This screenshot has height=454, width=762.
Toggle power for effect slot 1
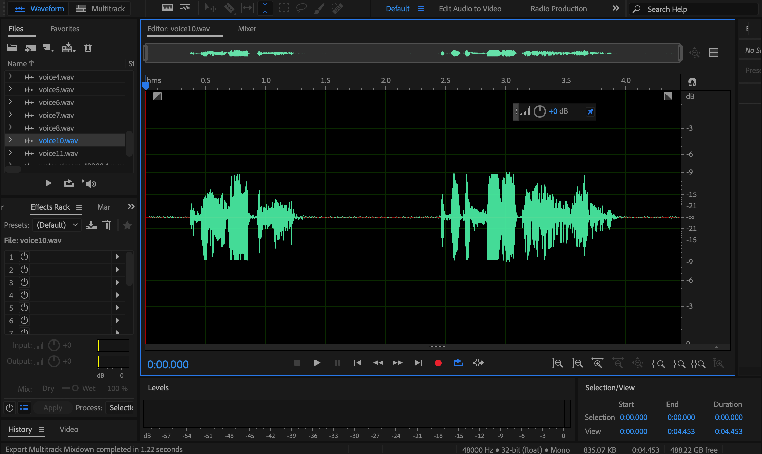pyautogui.click(x=24, y=257)
